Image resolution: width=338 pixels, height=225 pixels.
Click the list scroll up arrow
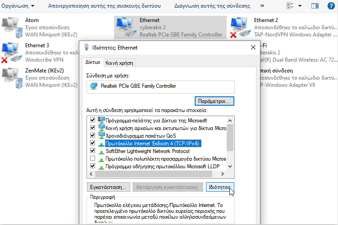[x=230, y=121]
